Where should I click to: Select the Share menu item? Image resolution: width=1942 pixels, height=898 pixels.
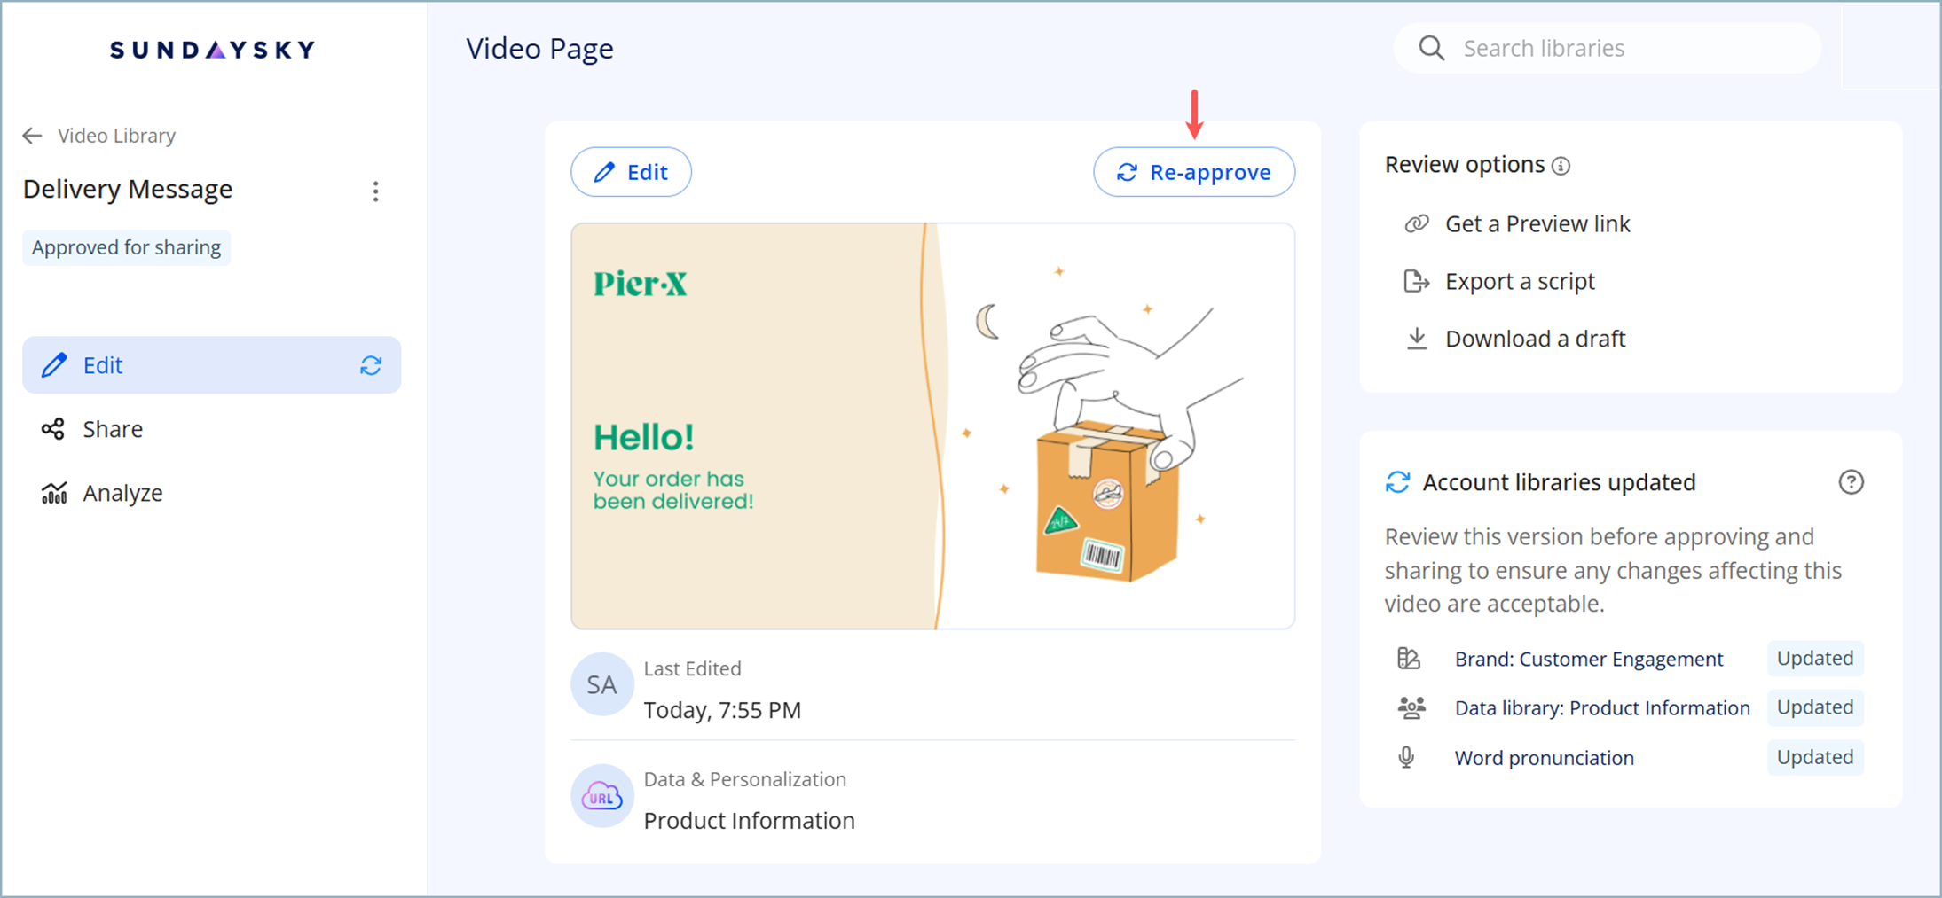click(112, 429)
